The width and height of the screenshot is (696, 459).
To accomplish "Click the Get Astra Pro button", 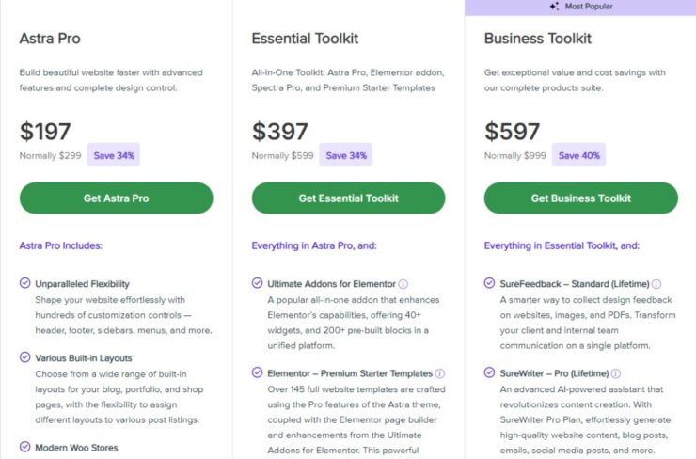I will tap(117, 198).
